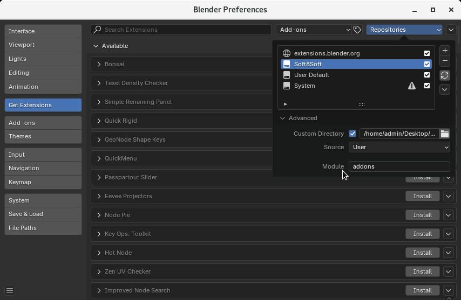This screenshot has height=300, width=461.
Task: Click the System repository warning icon
Action: (x=411, y=86)
